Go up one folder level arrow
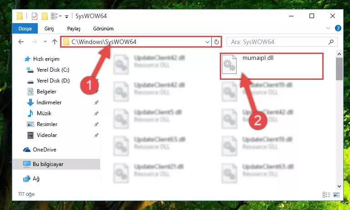Screen dimensions: 350x210 coord(55,42)
